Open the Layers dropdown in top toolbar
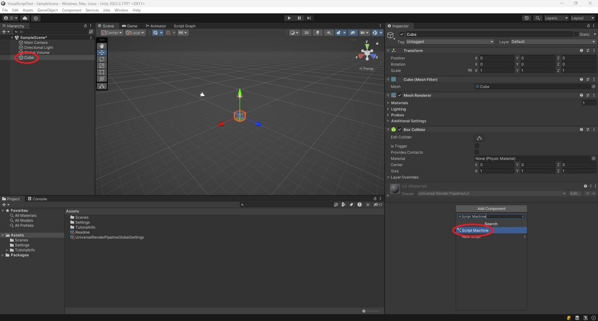The height and width of the screenshot is (321, 598). tap(556, 18)
